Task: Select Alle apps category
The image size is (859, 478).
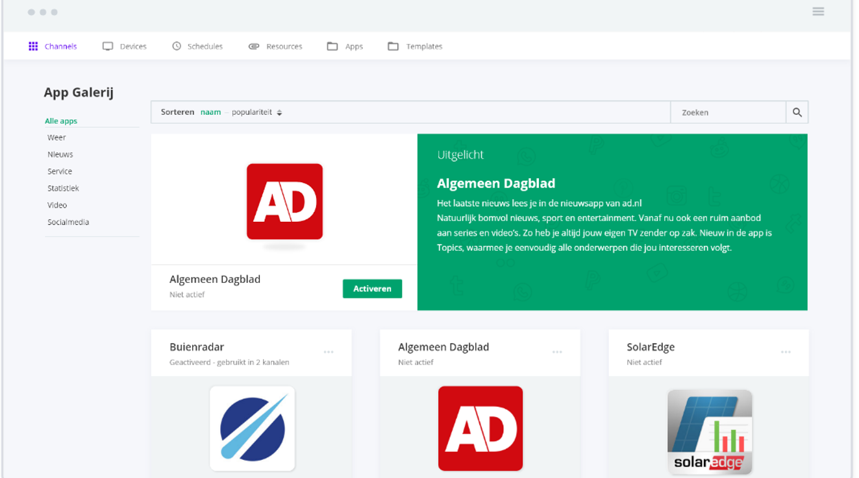Action: [61, 121]
